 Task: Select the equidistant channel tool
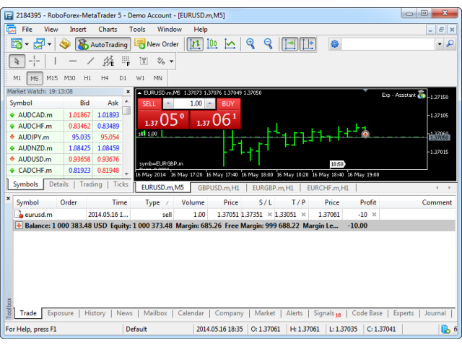point(108,61)
